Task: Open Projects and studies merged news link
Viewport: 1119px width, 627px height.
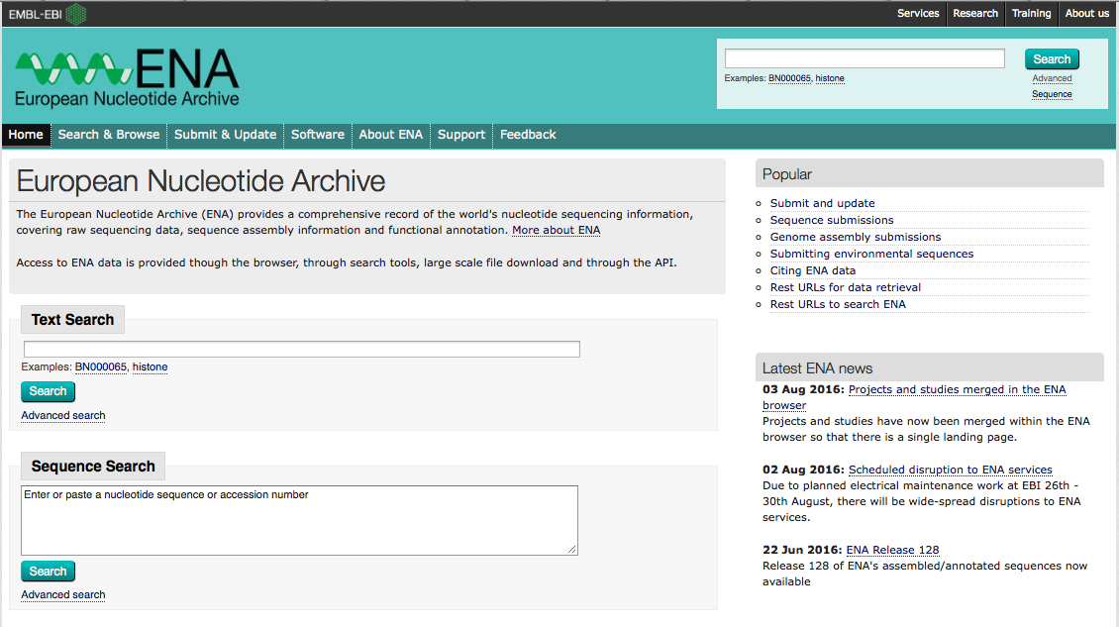Action: 957,390
